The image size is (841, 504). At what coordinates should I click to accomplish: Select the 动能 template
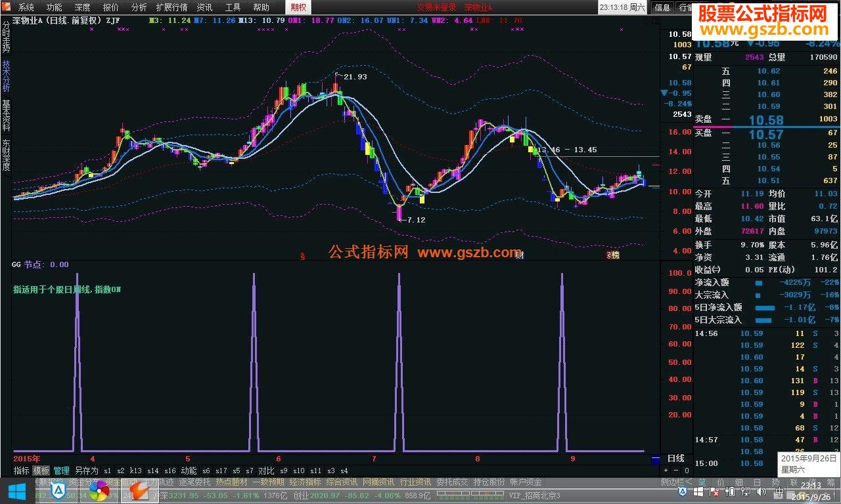(189, 471)
